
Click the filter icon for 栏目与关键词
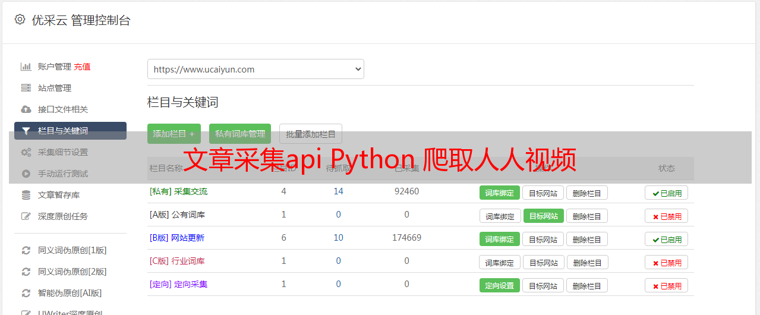pyautogui.click(x=26, y=131)
